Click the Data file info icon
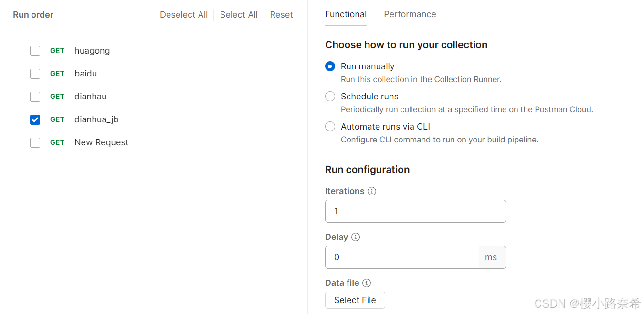643x314 pixels. coord(367,283)
